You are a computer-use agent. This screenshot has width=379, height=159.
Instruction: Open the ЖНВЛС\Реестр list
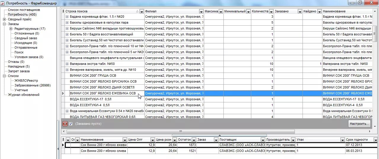coord(26,81)
